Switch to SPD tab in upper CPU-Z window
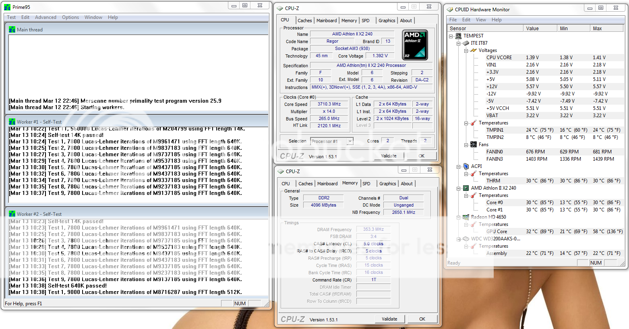Screen dimensions: 629x329 point(366,21)
